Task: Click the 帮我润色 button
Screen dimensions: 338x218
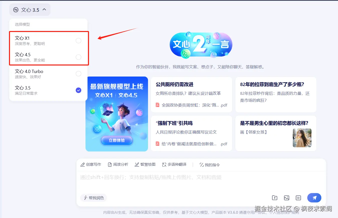Action: (94, 198)
